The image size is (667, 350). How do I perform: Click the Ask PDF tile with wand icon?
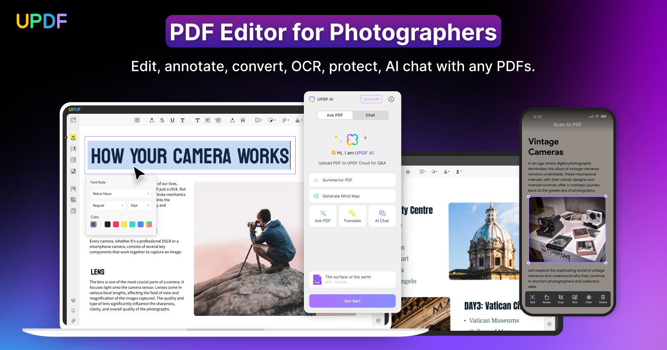(x=323, y=216)
